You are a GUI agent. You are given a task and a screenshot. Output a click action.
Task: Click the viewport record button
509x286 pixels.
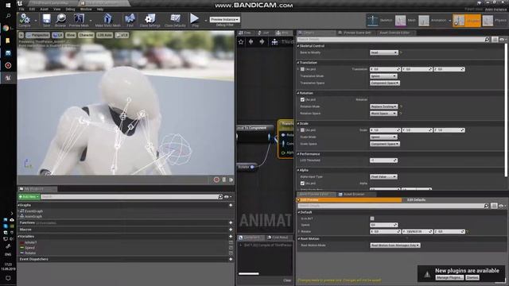coord(216,180)
